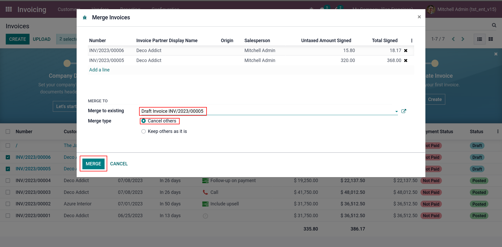Open invoice INV/2023/00003 in the list
Screen dimensions: 502x247
click(33, 192)
